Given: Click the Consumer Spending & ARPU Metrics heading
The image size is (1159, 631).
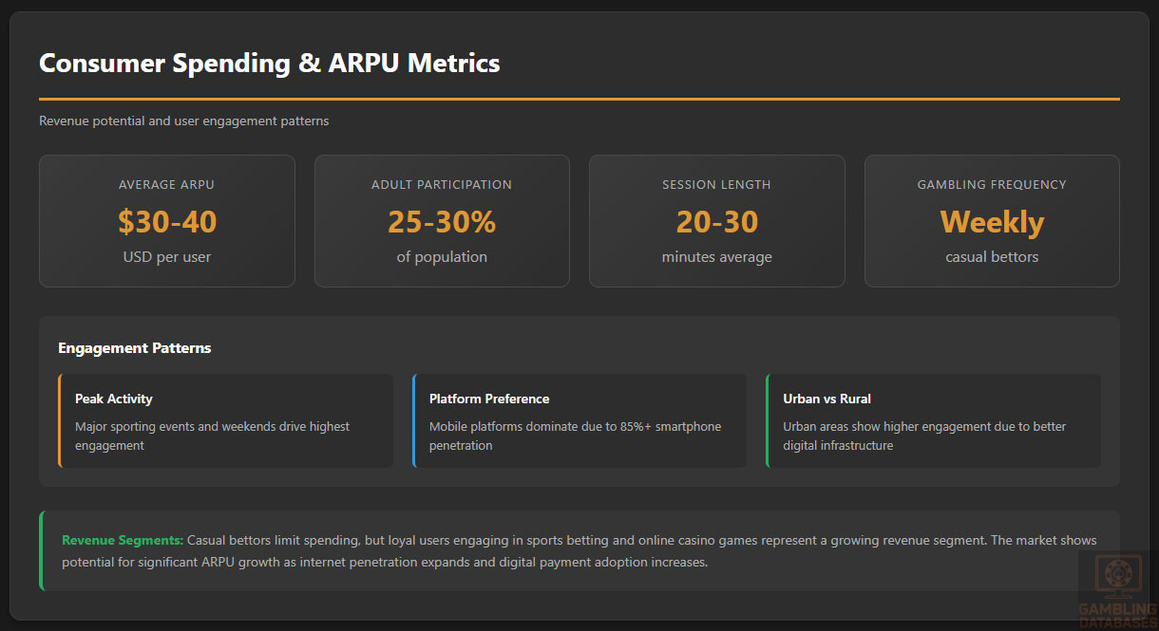Looking at the screenshot, I should coord(269,64).
